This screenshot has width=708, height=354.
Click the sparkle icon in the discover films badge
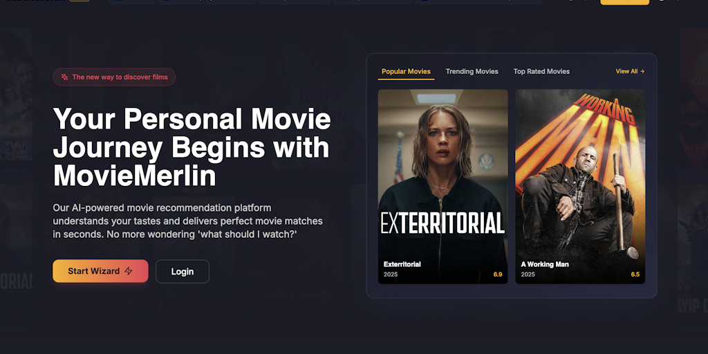click(64, 77)
